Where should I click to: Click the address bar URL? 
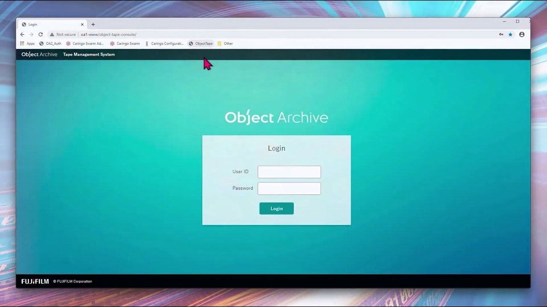tap(109, 35)
